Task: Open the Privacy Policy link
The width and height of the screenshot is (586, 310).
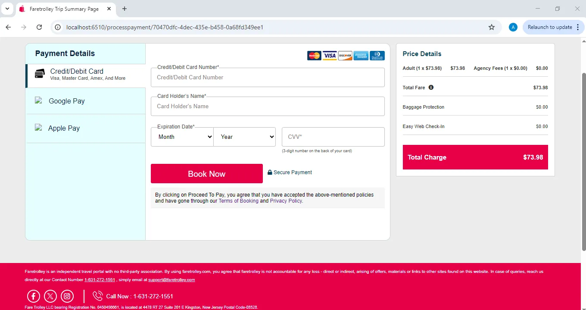Action: 286,201
